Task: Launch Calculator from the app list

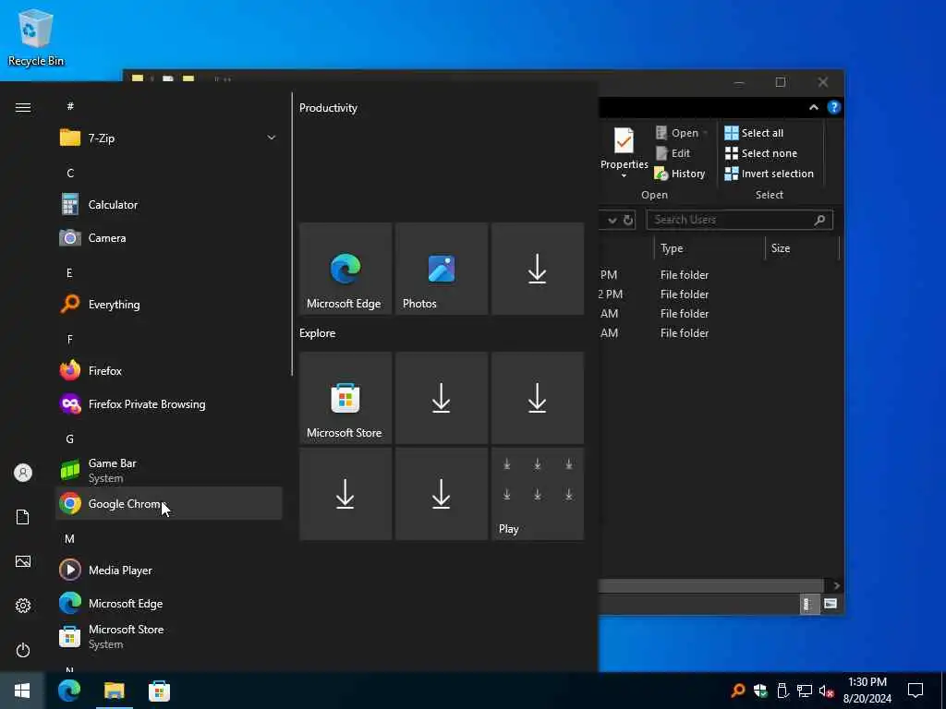Action: coord(169,204)
